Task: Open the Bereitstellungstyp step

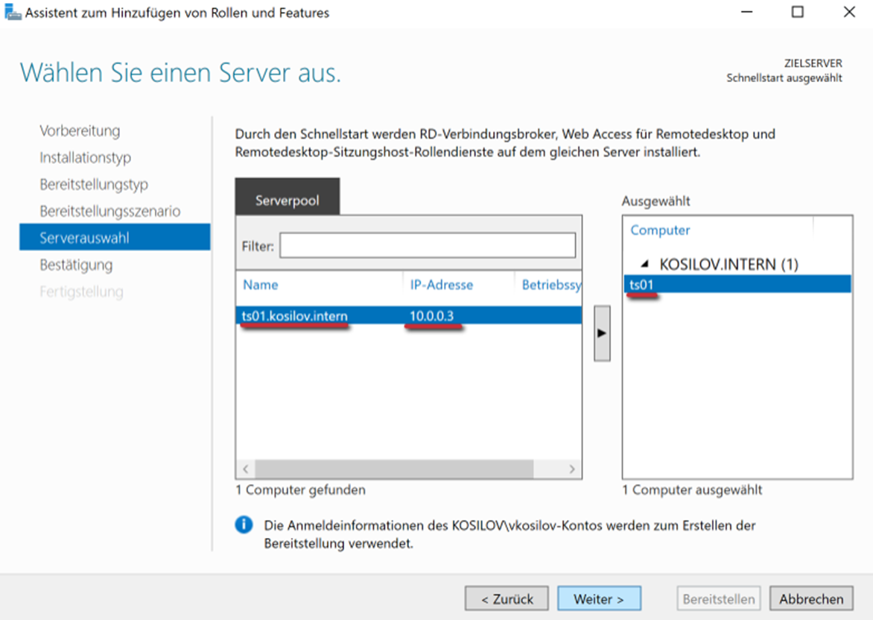Action: click(94, 185)
